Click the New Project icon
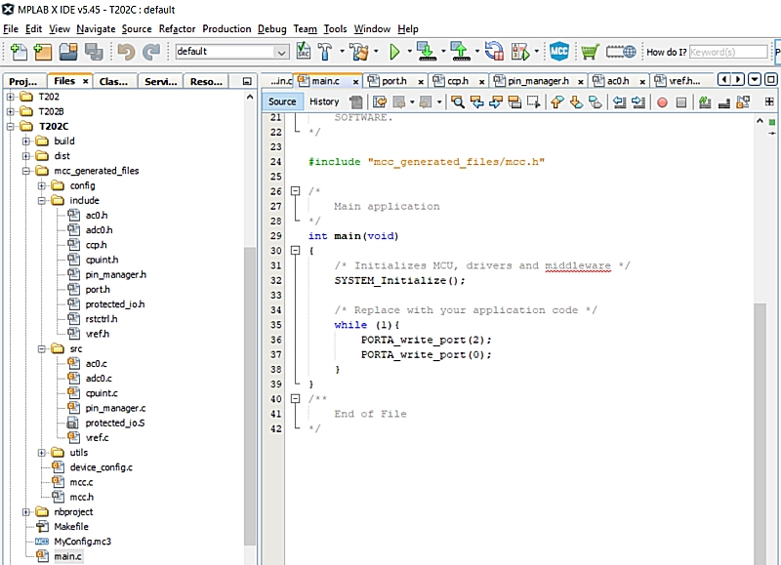781x565 pixels. coord(43,51)
